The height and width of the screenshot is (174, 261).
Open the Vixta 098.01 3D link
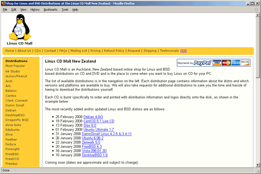click(x=94, y=151)
